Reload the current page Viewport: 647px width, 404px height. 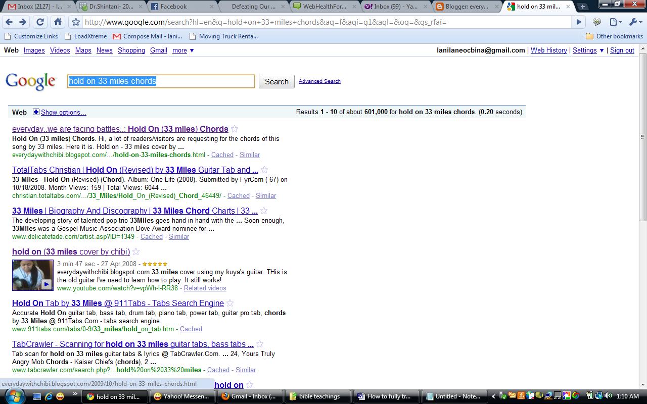point(40,22)
